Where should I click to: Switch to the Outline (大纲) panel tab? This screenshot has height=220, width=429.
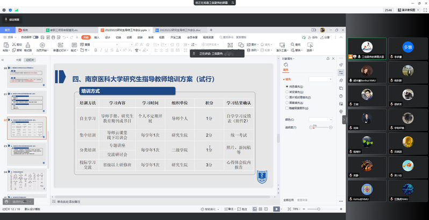pos(18,60)
